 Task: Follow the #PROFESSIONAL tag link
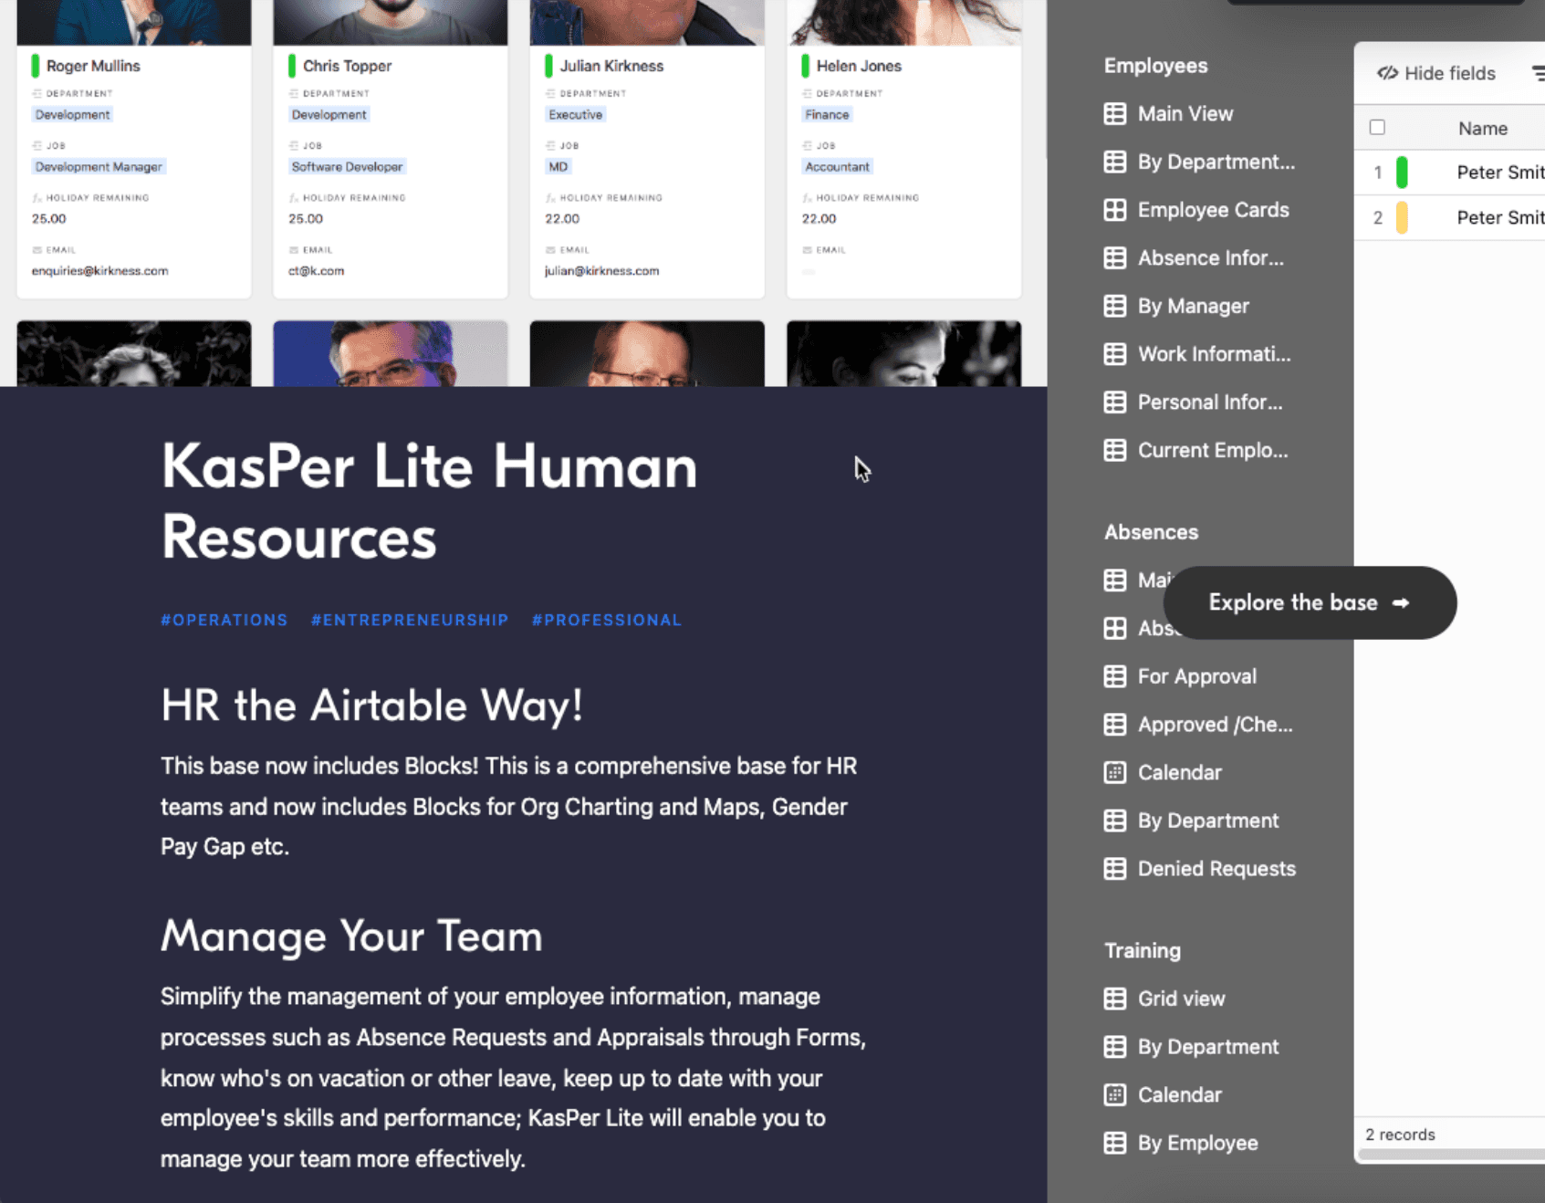pos(607,620)
